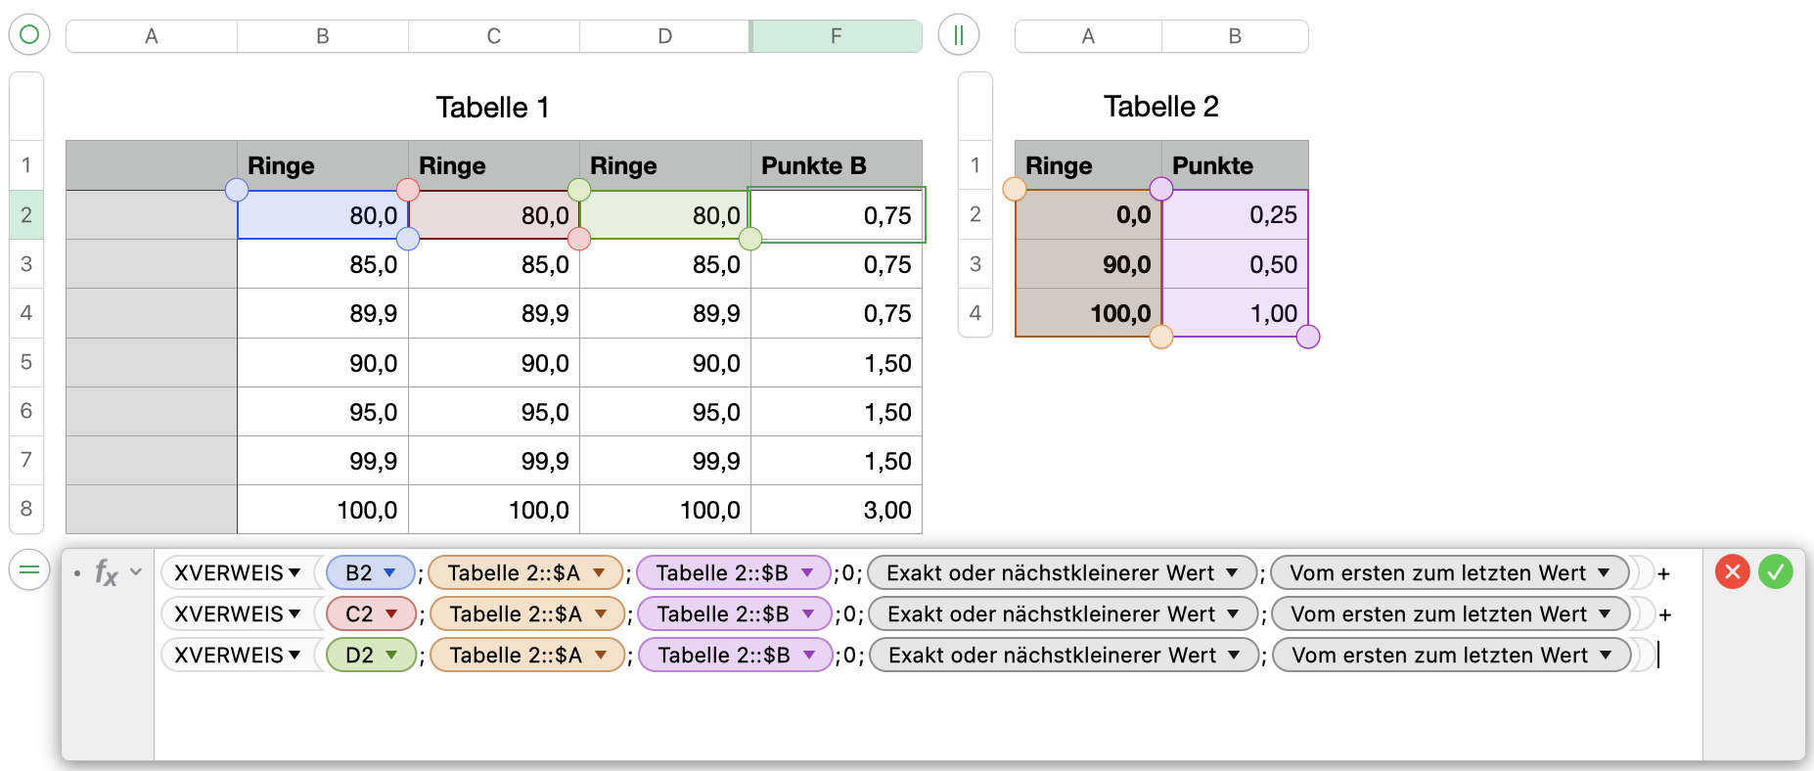This screenshot has width=1814, height=771.
Task: Open the first XVERWEIS function dropdown arrow
Action: click(x=295, y=573)
